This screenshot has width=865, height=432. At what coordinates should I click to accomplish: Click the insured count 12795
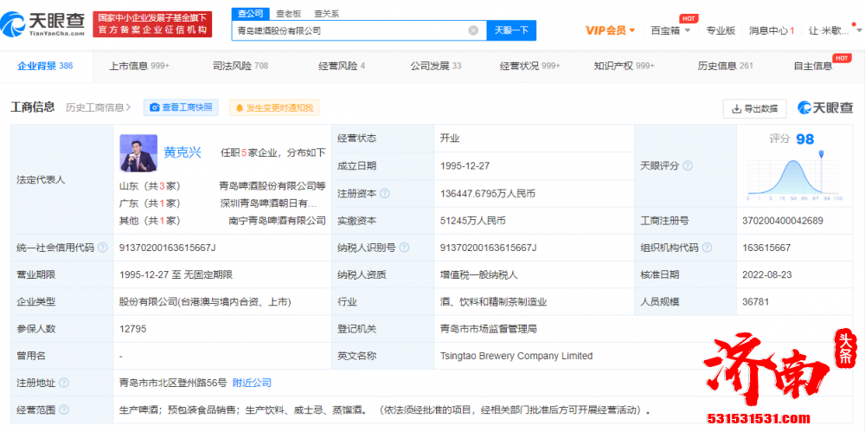132,329
